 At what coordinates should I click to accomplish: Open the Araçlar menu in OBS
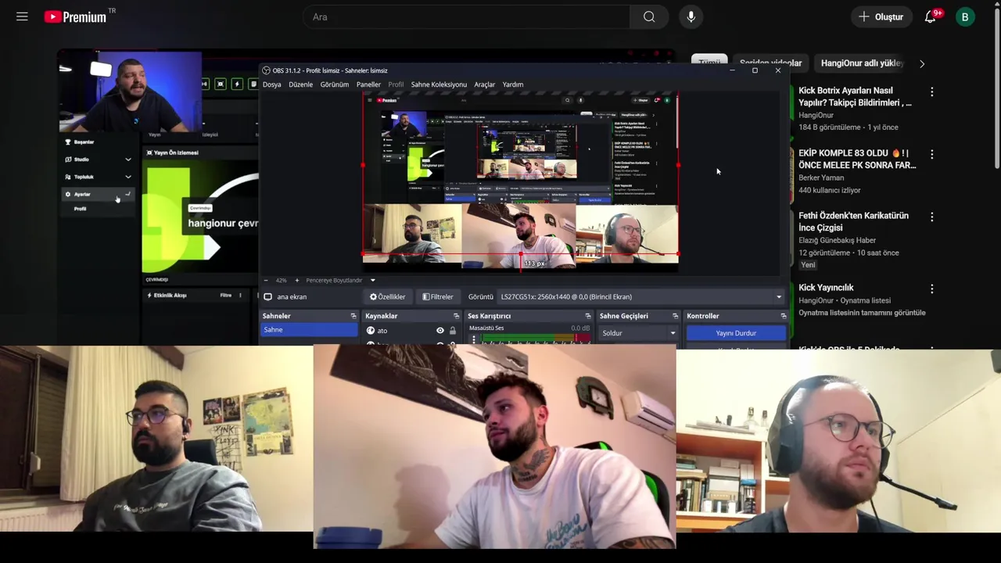[x=484, y=84]
